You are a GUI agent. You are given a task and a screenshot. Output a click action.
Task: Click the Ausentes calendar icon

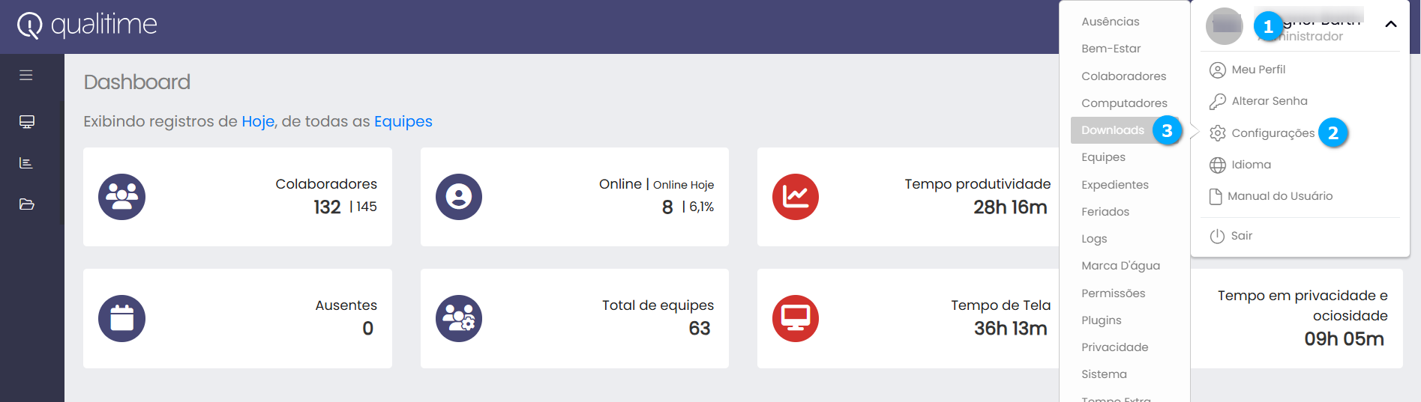pyautogui.click(x=121, y=318)
